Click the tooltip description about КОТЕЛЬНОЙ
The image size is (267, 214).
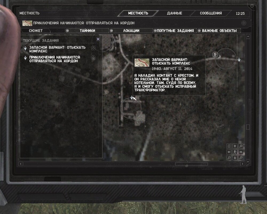click(x=166, y=83)
